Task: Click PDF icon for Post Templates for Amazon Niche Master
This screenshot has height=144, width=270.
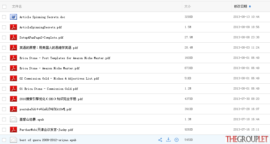Action: (x=13, y=58)
